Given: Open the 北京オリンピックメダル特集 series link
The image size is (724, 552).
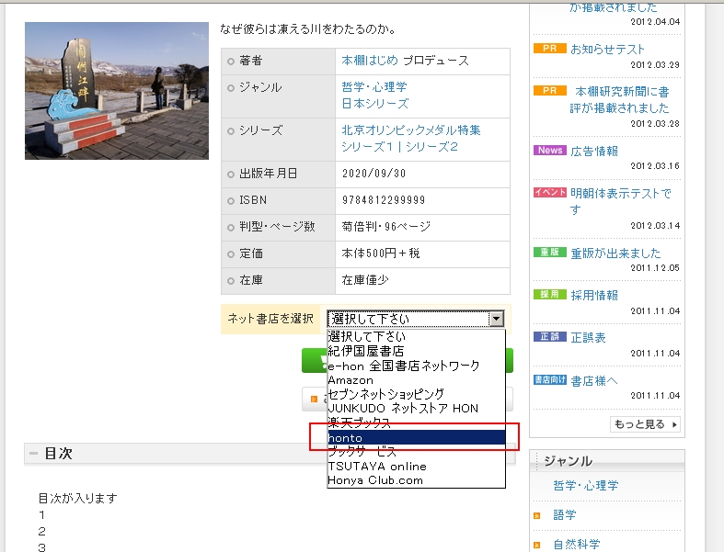Looking at the screenshot, I should coord(411,130).
